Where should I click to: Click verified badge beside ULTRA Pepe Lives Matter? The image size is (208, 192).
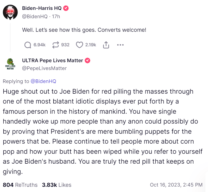pos(88,61)
